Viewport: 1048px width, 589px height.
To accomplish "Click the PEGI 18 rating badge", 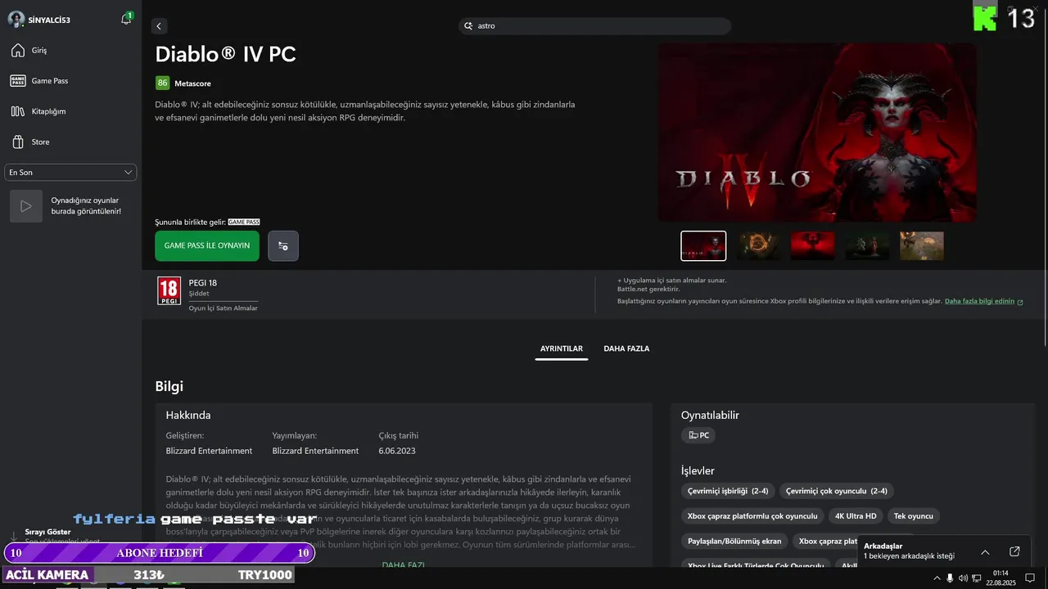I will click(169, 291).
